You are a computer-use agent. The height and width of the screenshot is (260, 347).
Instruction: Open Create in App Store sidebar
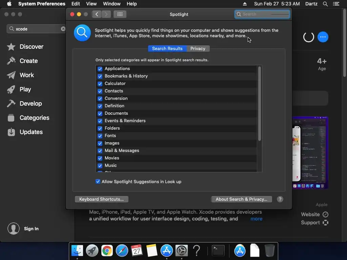click(22, 61)
